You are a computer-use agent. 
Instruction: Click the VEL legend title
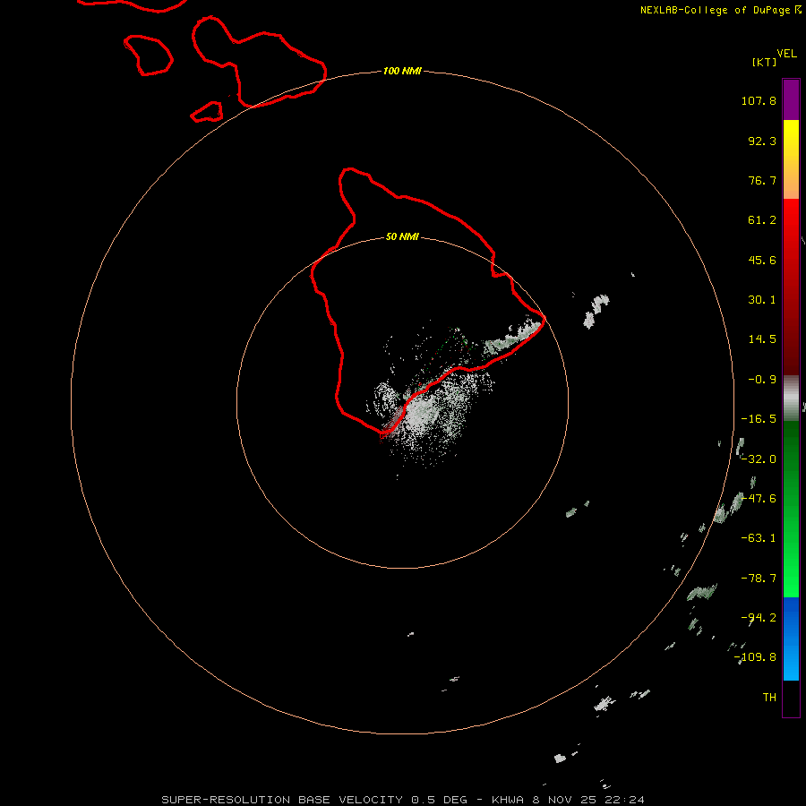click(x=786, y=54)
